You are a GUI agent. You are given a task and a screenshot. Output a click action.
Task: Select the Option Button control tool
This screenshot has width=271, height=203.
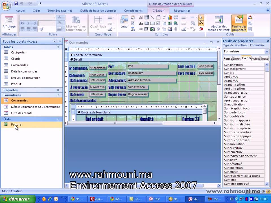[158, 29]
